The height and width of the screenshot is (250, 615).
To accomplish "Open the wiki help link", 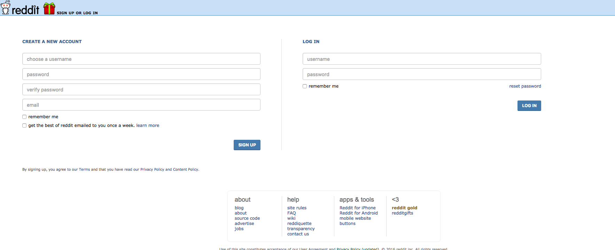I will (291, 218).
